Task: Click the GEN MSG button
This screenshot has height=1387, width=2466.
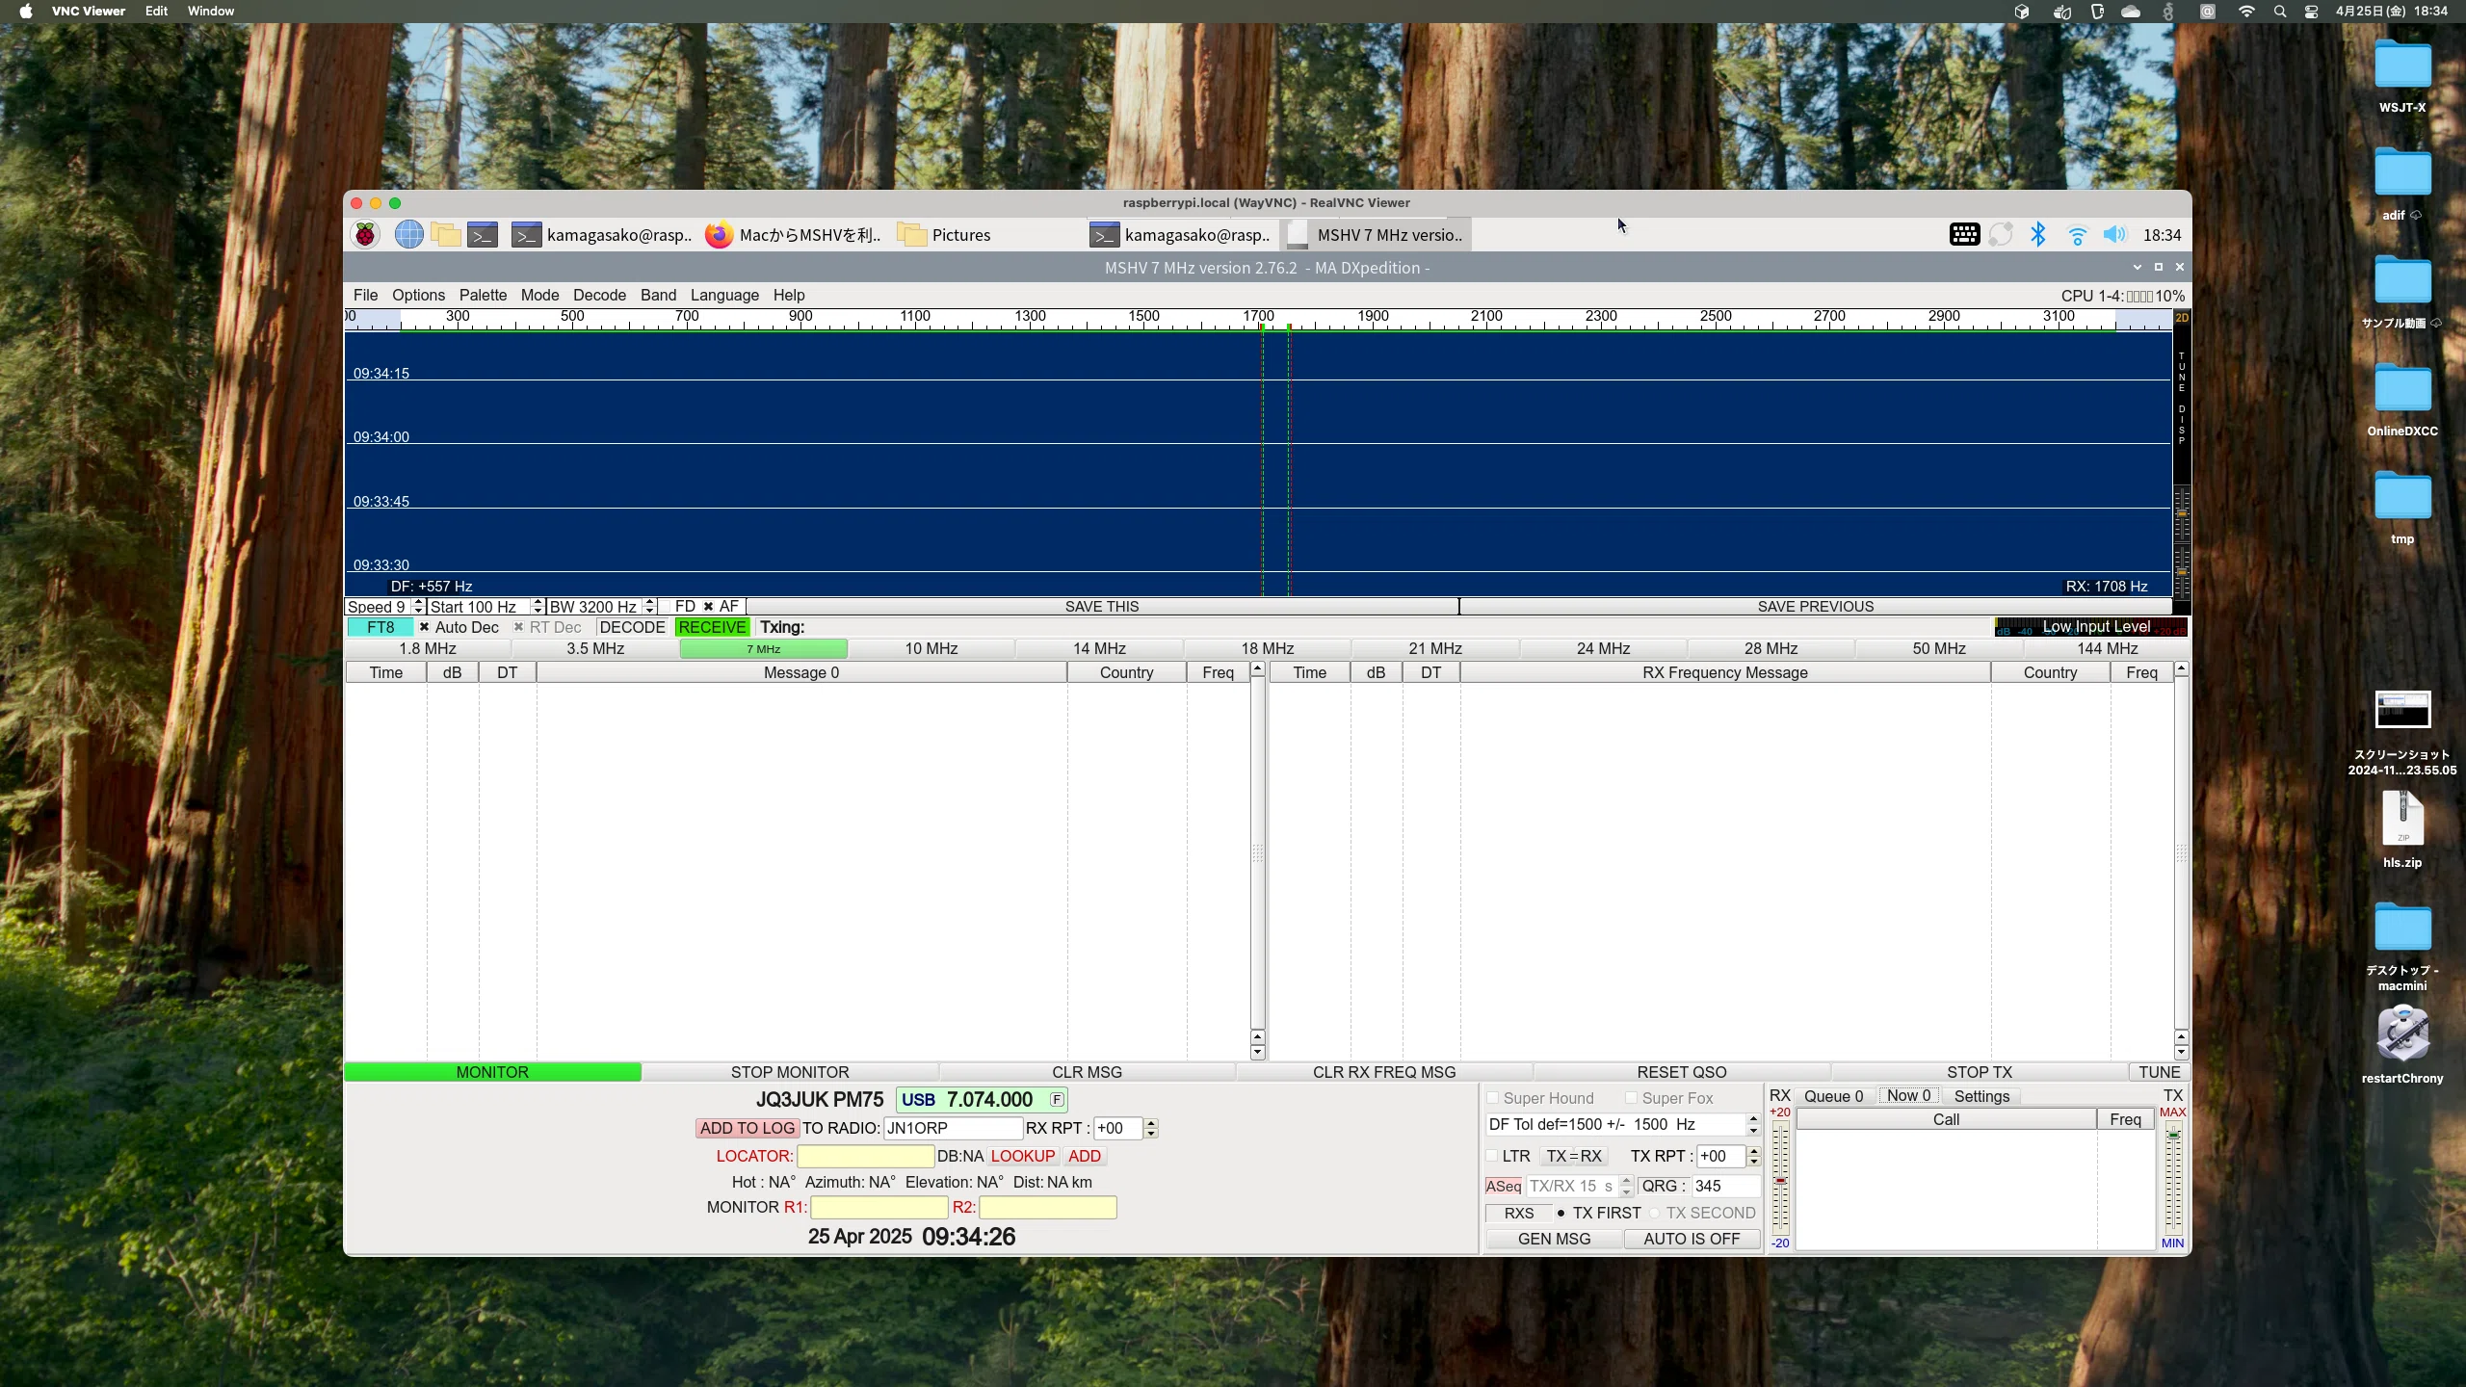Action: 1554,1239
